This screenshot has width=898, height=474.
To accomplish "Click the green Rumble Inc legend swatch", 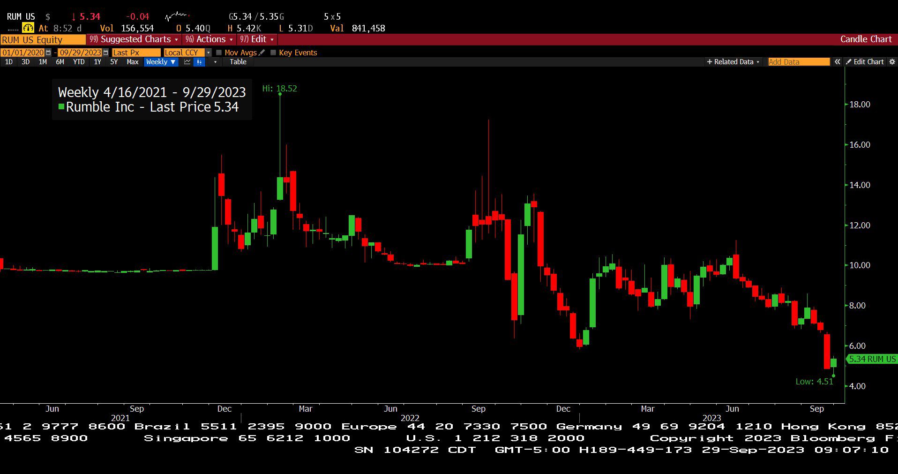I will click(x=61, y=107).
